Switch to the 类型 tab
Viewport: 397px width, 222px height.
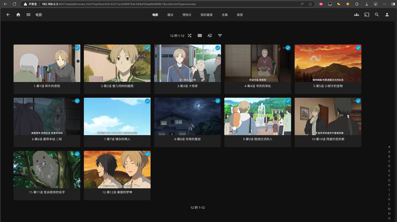coord(240,15)
